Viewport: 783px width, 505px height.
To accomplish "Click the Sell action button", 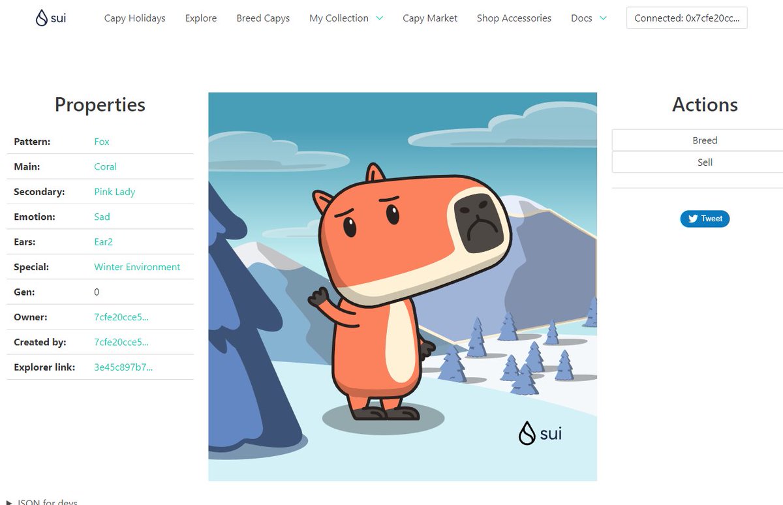I will point(705,162).
